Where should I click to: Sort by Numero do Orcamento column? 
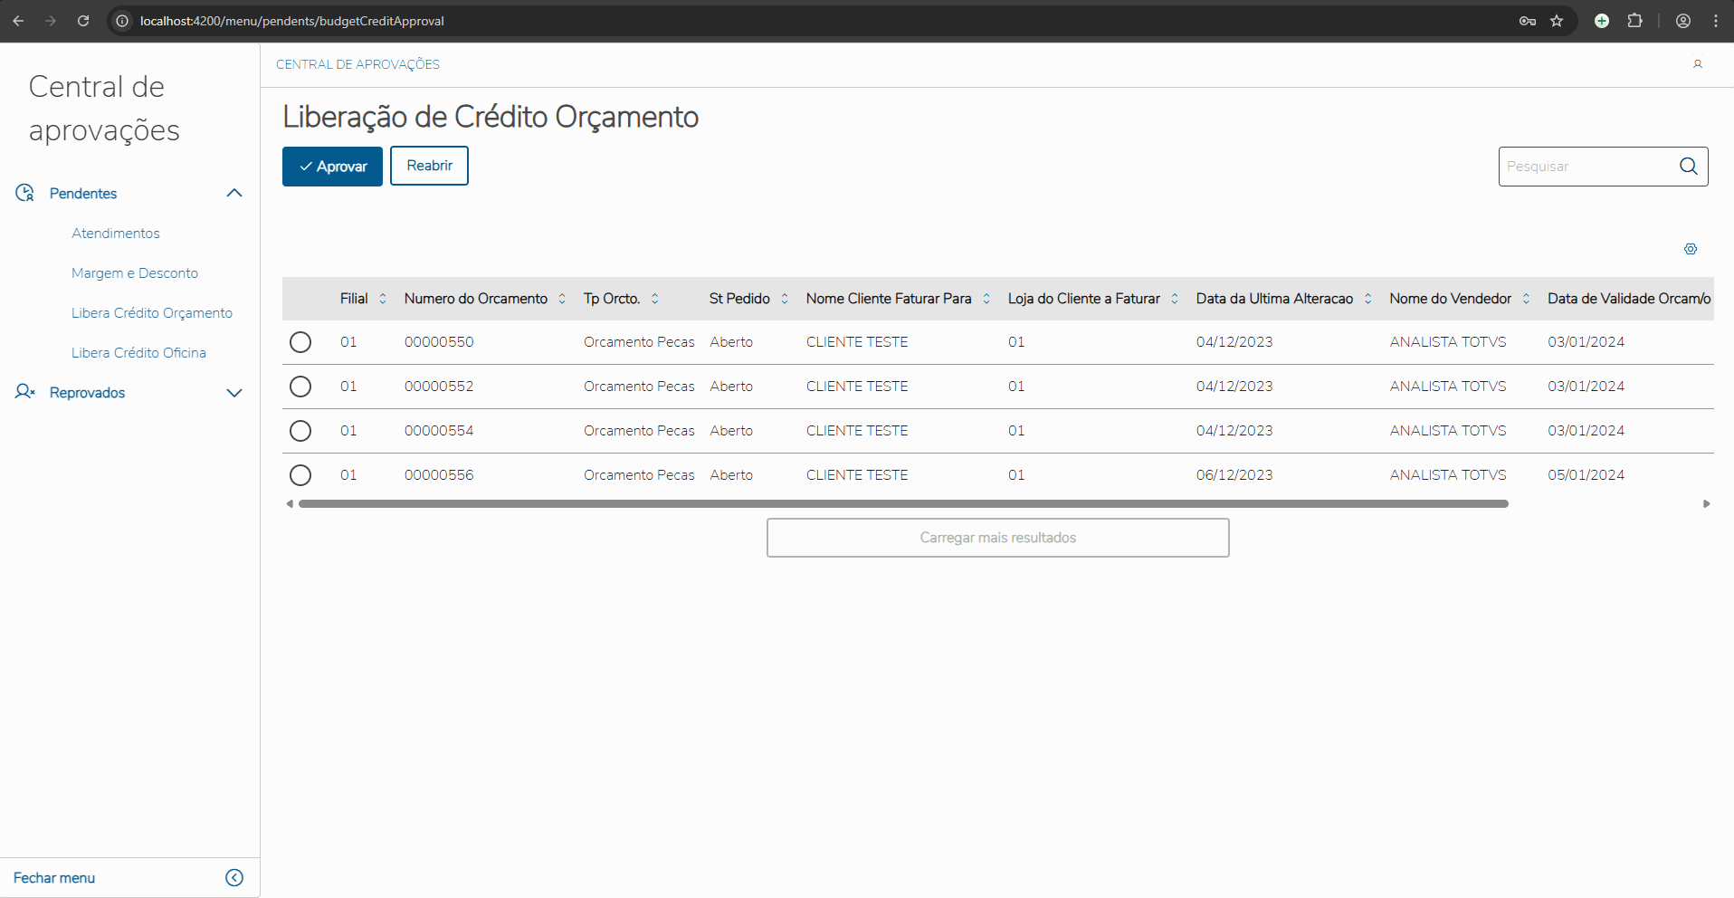562,299
